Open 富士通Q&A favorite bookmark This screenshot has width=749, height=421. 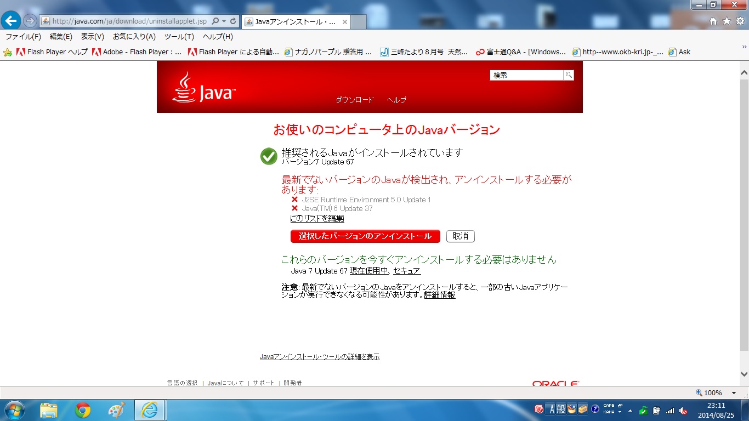click(x=521, y=52)
